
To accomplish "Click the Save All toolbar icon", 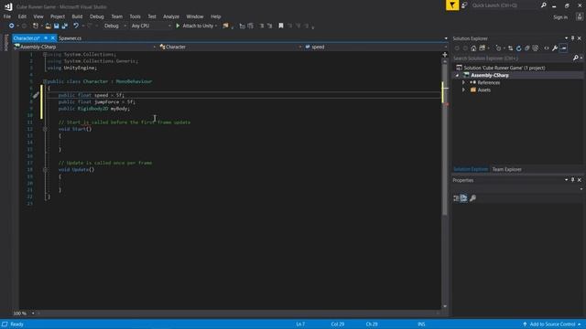I will (x=65, y=26).
